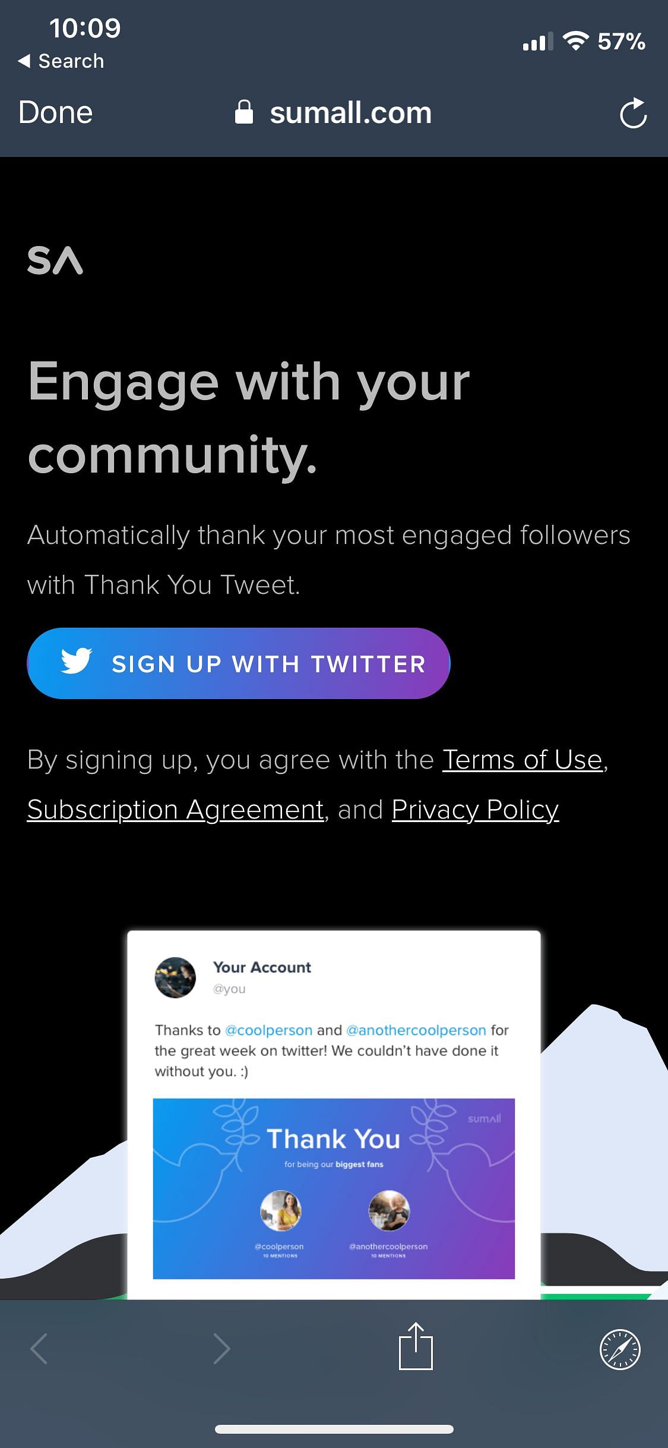Screen dimensions: 668x1448
Task: Tap the home indicator bar
Action: pos(334,1429)
